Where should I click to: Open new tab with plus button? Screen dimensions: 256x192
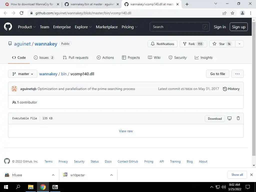(187, 4)
